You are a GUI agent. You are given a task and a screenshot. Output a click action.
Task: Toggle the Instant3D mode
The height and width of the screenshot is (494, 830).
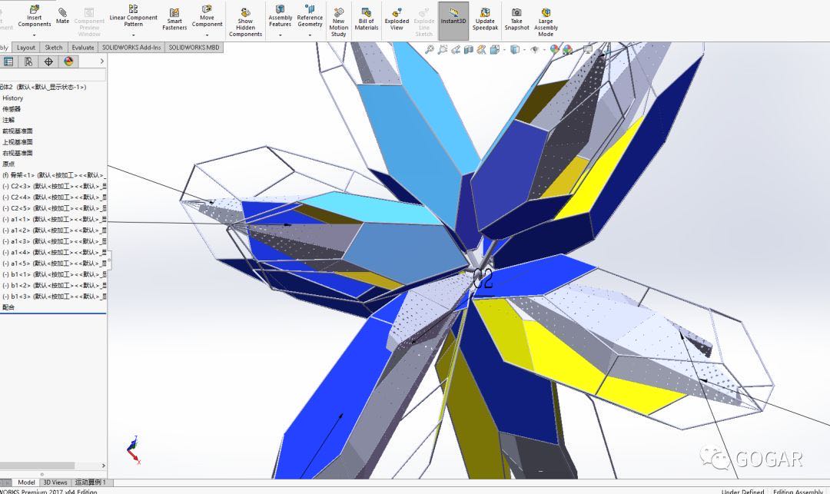coord(453,20)
